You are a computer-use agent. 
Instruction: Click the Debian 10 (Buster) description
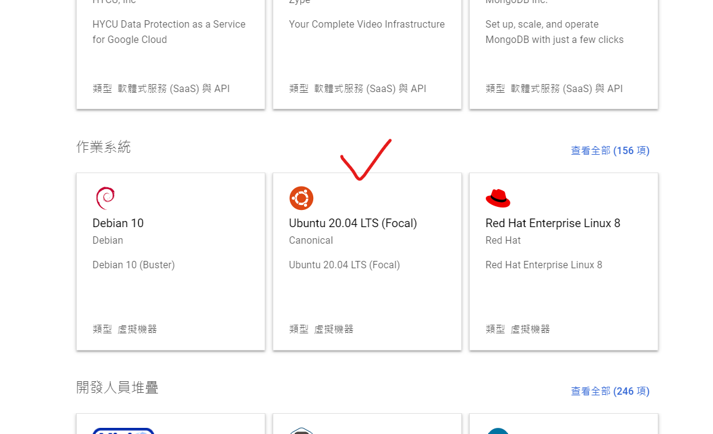133,265
